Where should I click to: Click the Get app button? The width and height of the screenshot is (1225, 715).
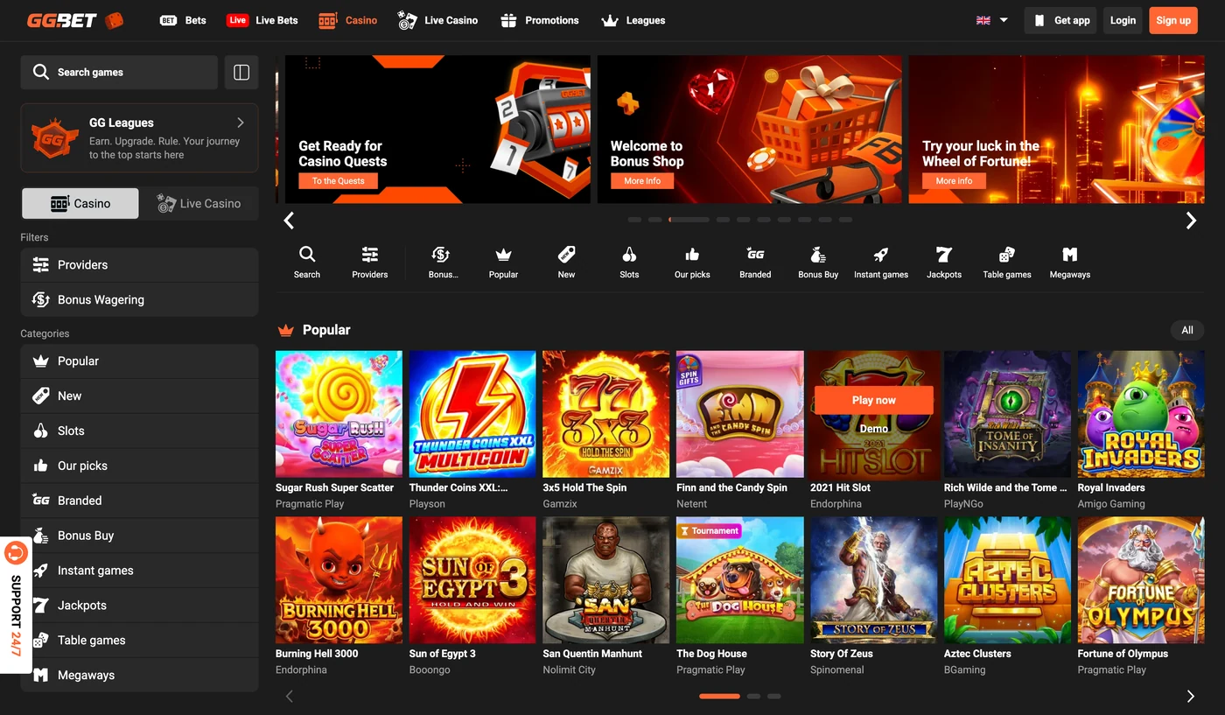coord(1061,20)
